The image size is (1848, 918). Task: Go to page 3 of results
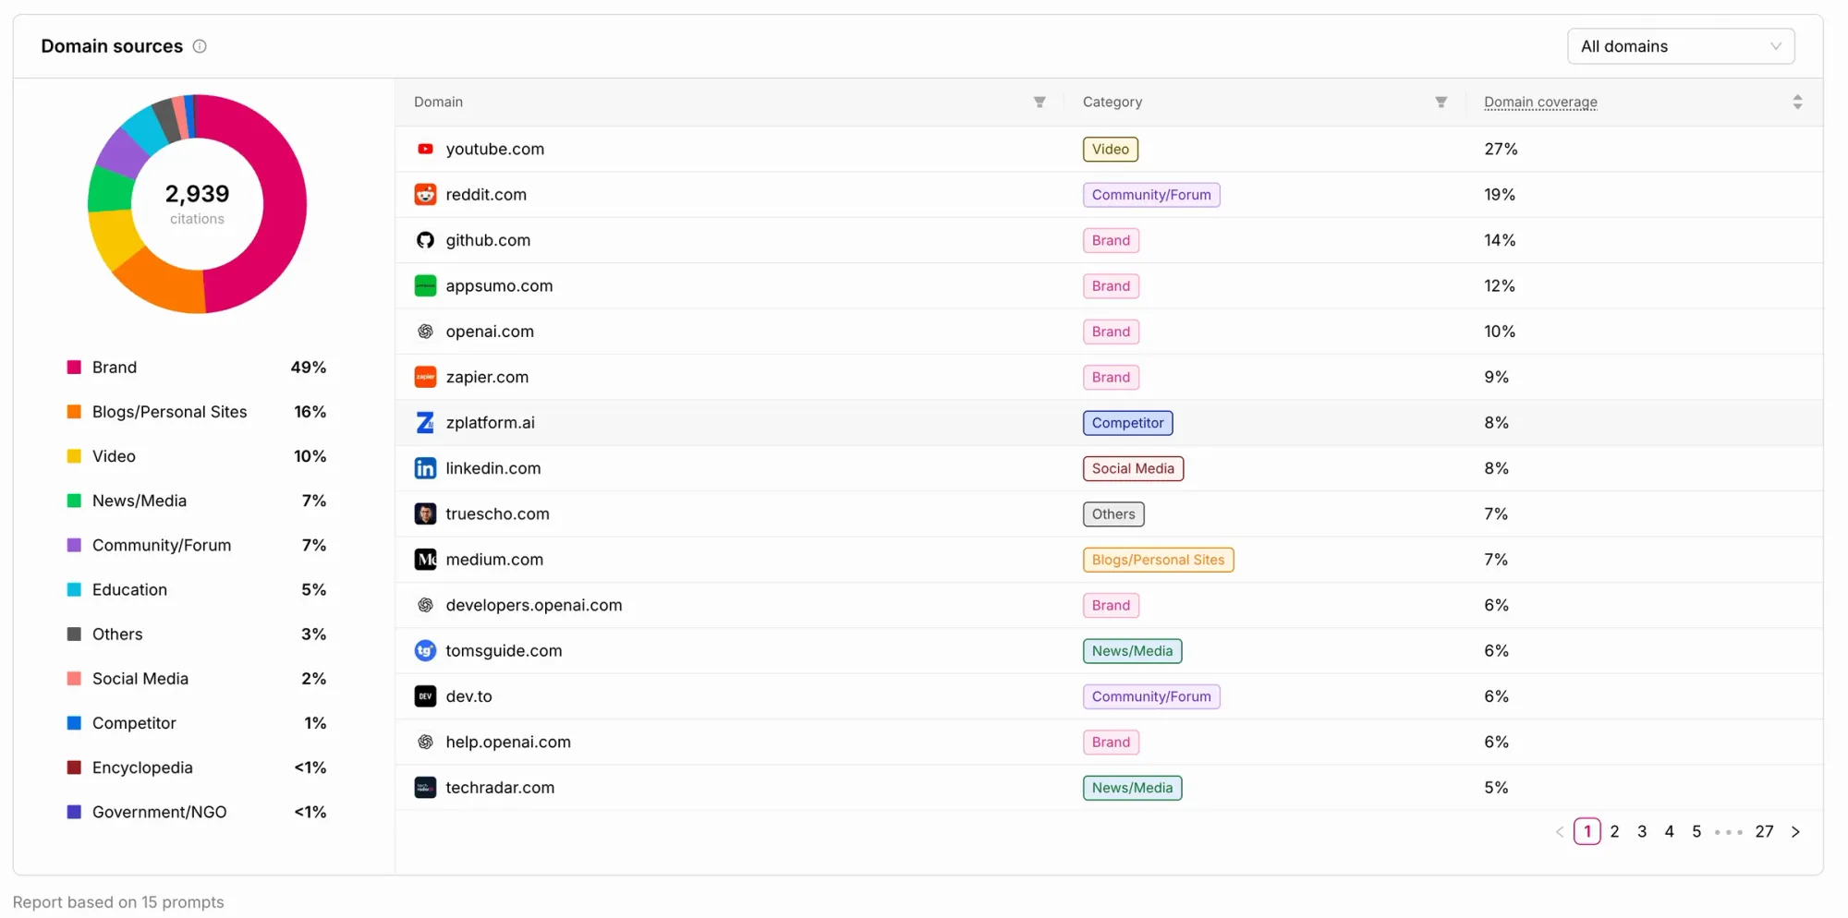coord(1642,831)
